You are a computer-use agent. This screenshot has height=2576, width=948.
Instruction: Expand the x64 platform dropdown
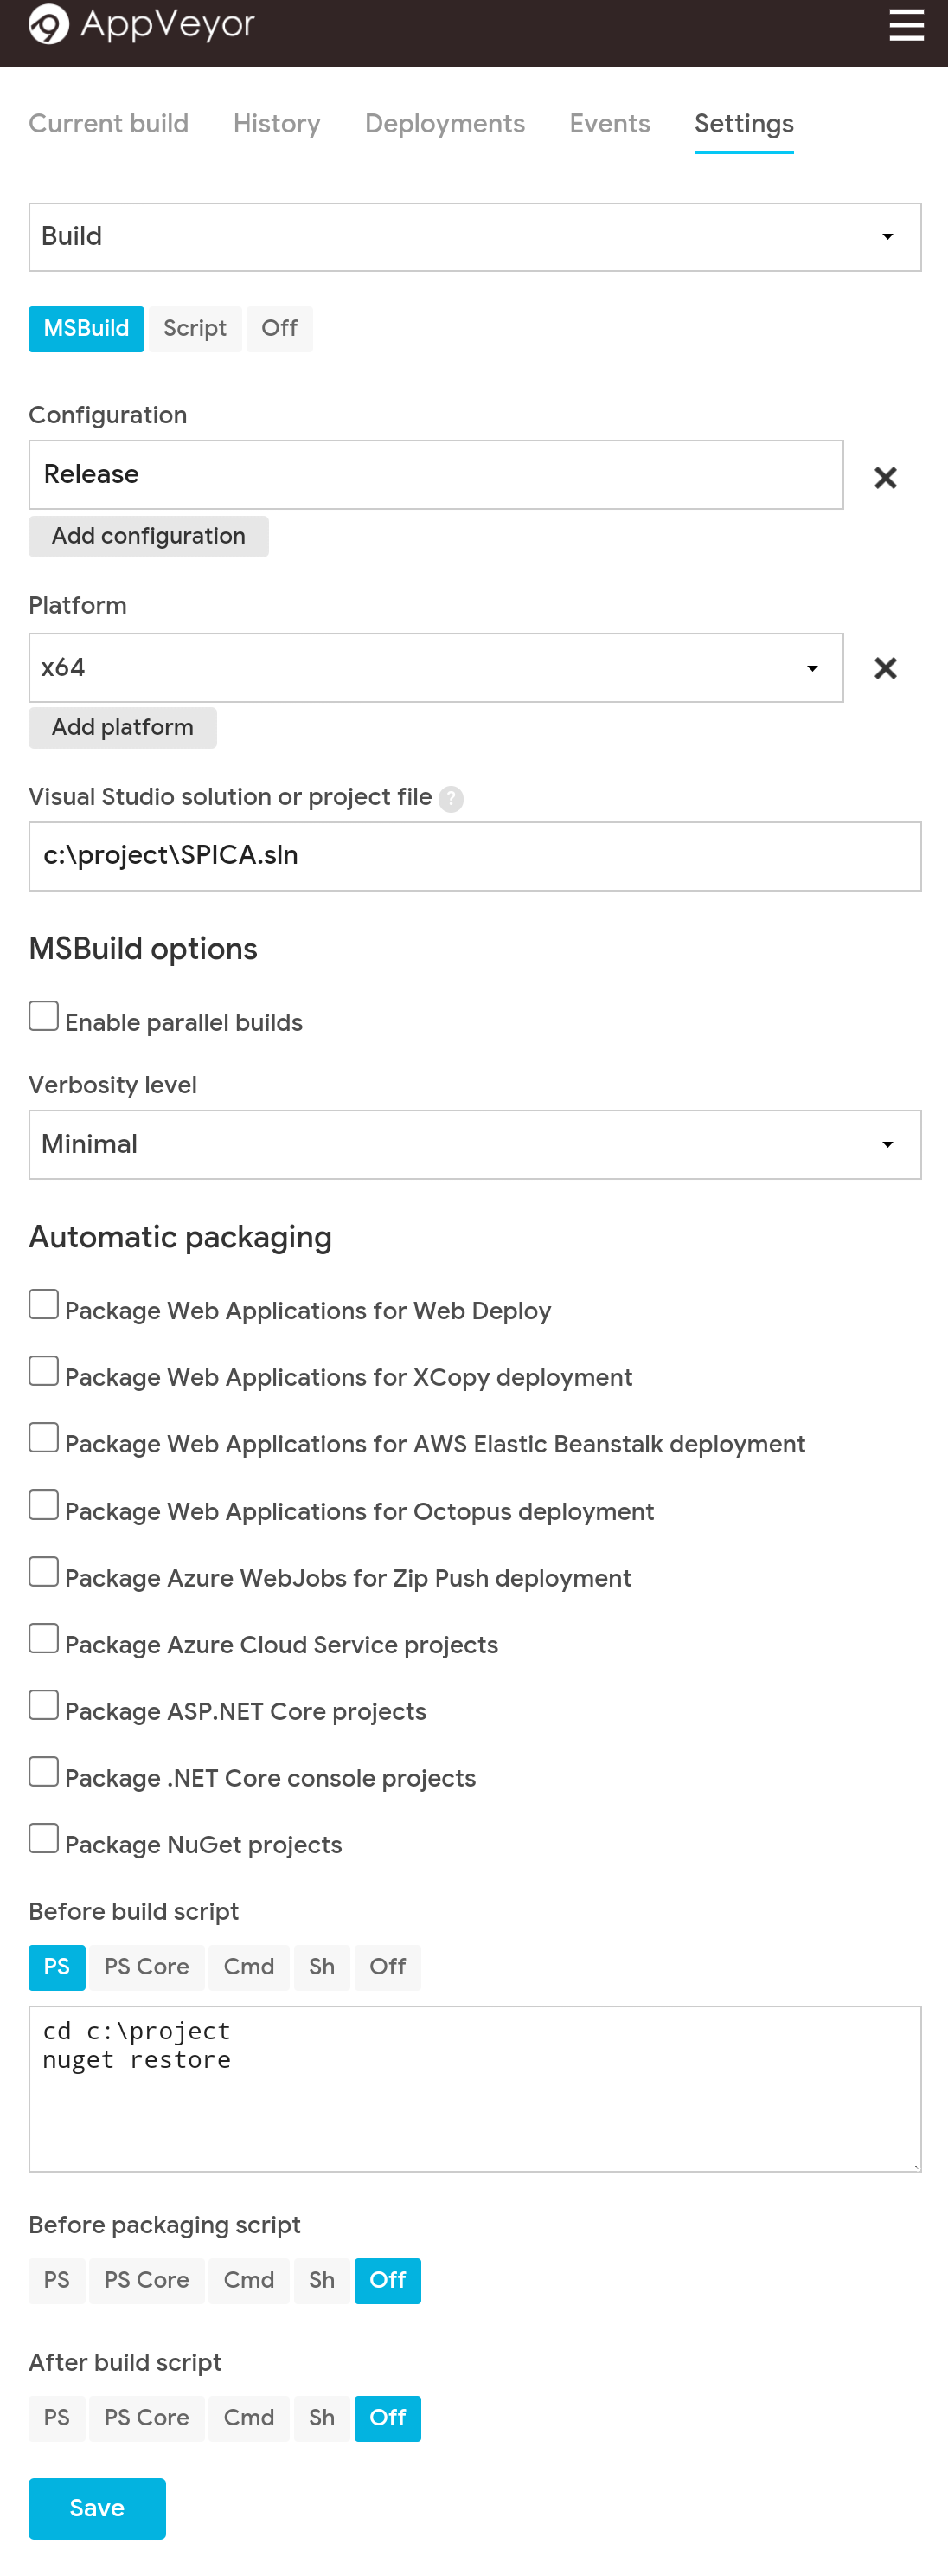click(436, 668)
